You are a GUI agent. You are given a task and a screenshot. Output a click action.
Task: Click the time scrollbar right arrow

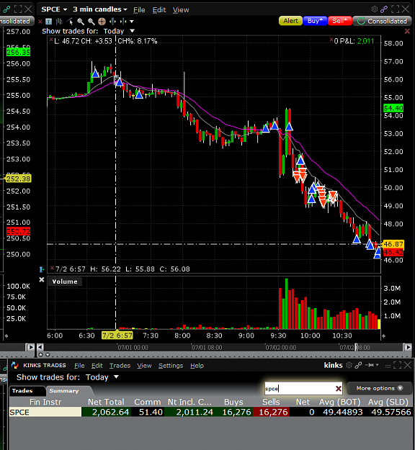[407, 347]
